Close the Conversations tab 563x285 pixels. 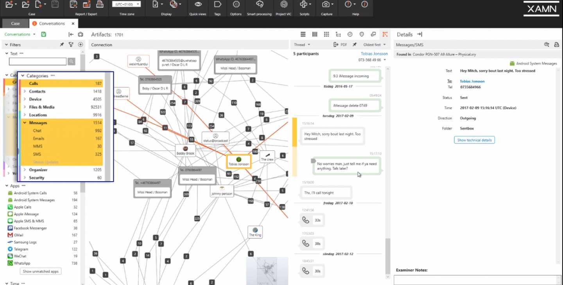click(73, 23)
